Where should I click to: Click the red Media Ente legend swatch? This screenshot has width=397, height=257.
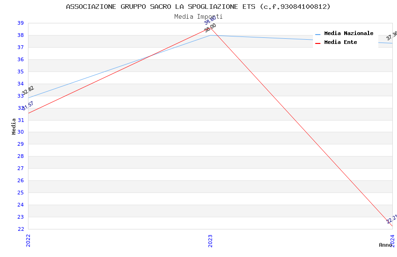(x=318, y=43)
